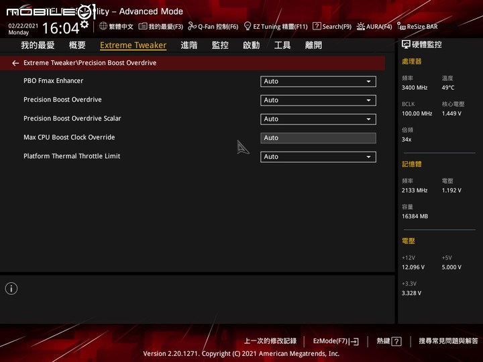The height and width of the screenshot is (362, 483).
Task: Click the 16:04 clock time
Action: [60, 28]
